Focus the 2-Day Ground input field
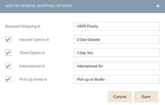The image size is (165, 105). click(117, 40)
